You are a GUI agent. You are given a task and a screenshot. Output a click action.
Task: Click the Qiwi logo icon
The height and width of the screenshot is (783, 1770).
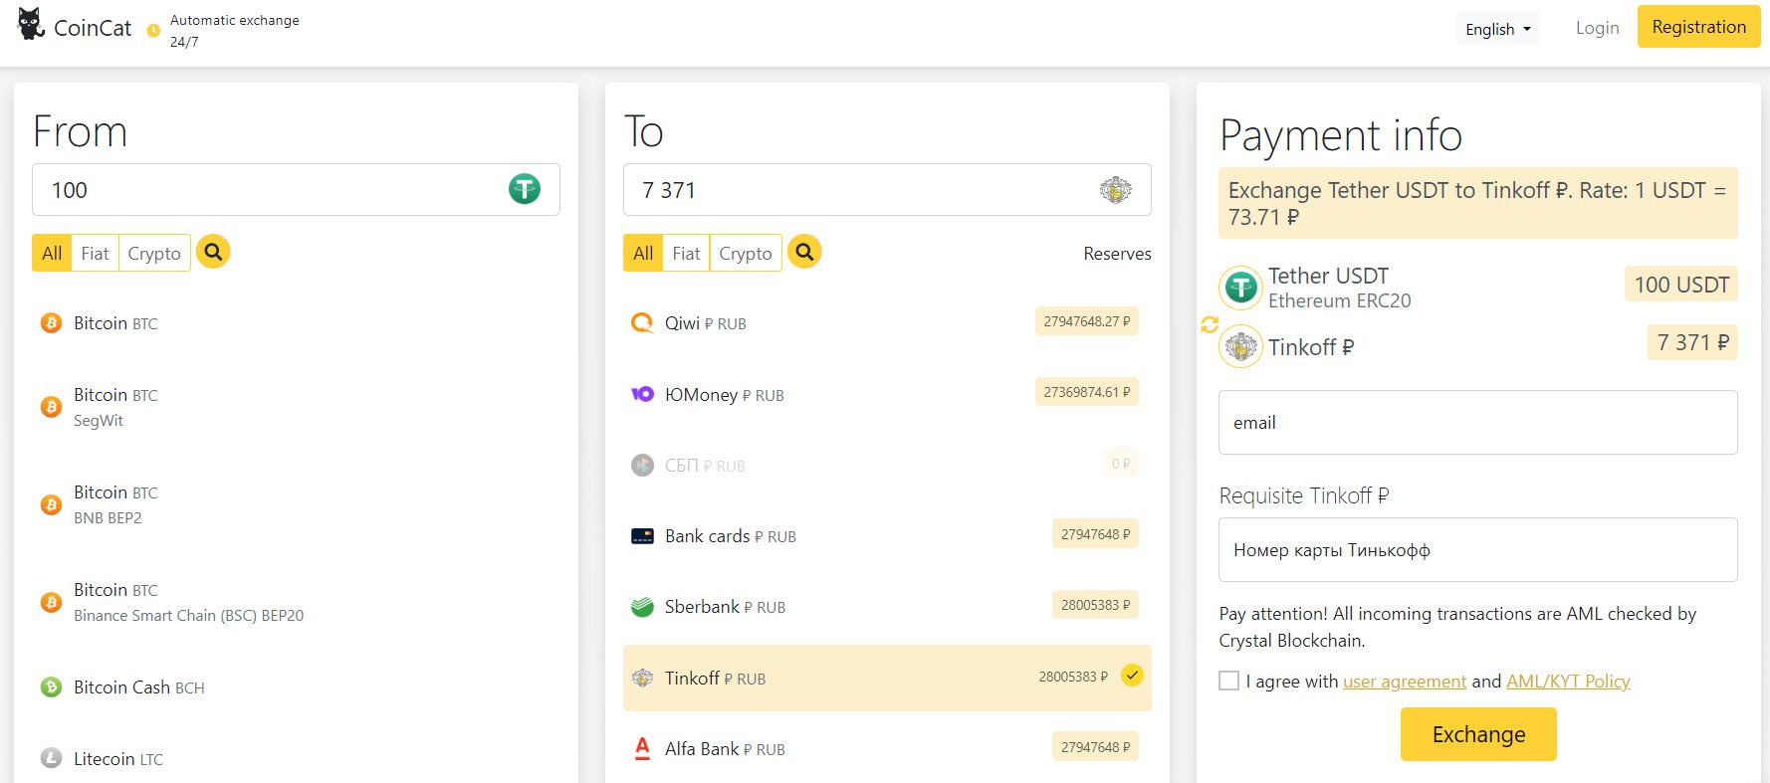coord(642,323)
